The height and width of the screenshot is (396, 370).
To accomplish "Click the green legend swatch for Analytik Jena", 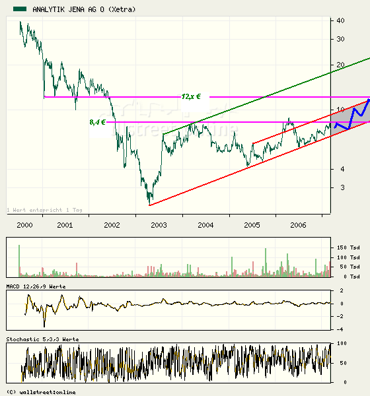I will tap(20, 9).
